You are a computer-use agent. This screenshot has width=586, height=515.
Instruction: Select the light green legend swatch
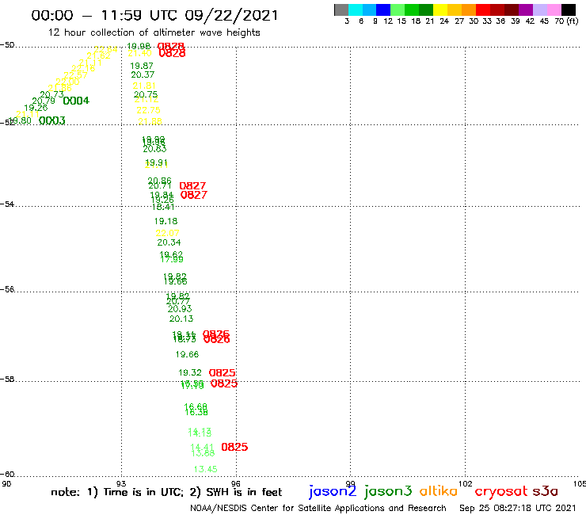[x=398, y=10]
